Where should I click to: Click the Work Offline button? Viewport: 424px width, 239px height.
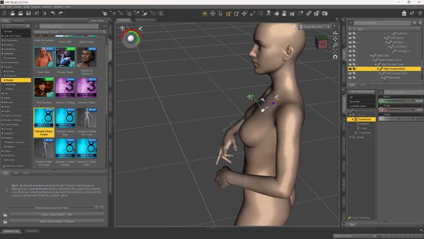pyautogui.click(x=97, y=21)
